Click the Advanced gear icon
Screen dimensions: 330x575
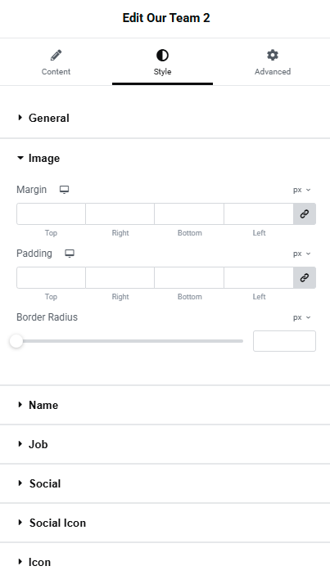tap(273, 55)
